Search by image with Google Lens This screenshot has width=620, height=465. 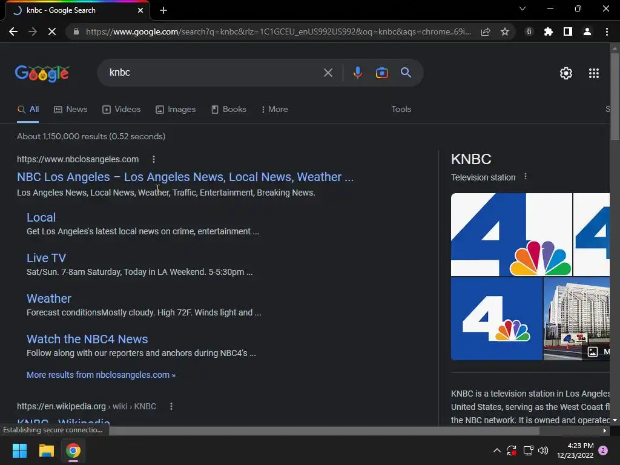pyautogui.click(x=381, y=73)
